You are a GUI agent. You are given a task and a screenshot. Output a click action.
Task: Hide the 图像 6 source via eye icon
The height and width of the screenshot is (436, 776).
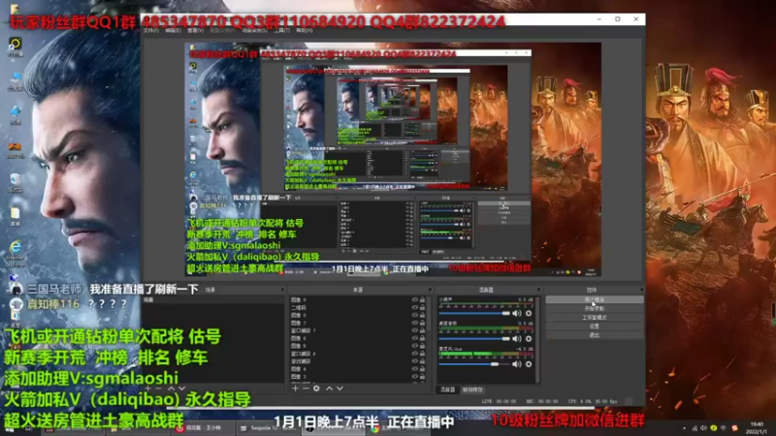(415, 338)
